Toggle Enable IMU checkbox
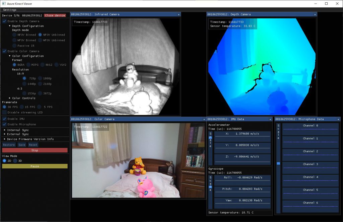Image resolution: width=343 pixels, height=222 pixels. (x=4, y=119)
